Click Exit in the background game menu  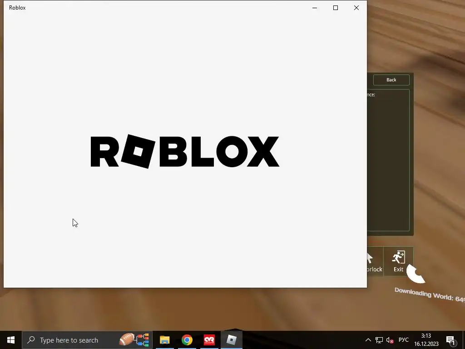pos(398,261)
